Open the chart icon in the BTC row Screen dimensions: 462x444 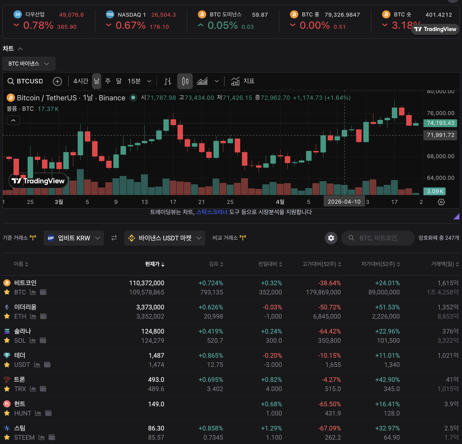pos(33,292)
